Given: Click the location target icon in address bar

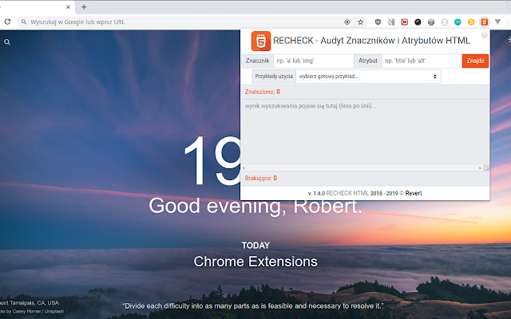Looking at the screenshot, I should click(x=347, y=22).
